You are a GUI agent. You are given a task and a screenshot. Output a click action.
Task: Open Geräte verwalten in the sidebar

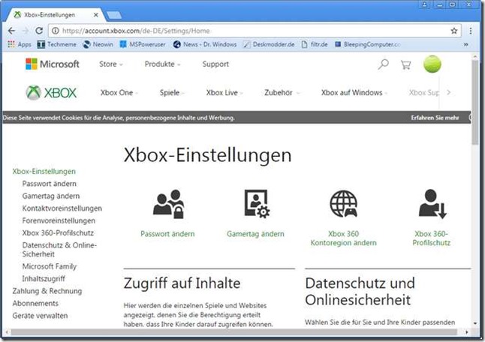click(x=40, y=316)
